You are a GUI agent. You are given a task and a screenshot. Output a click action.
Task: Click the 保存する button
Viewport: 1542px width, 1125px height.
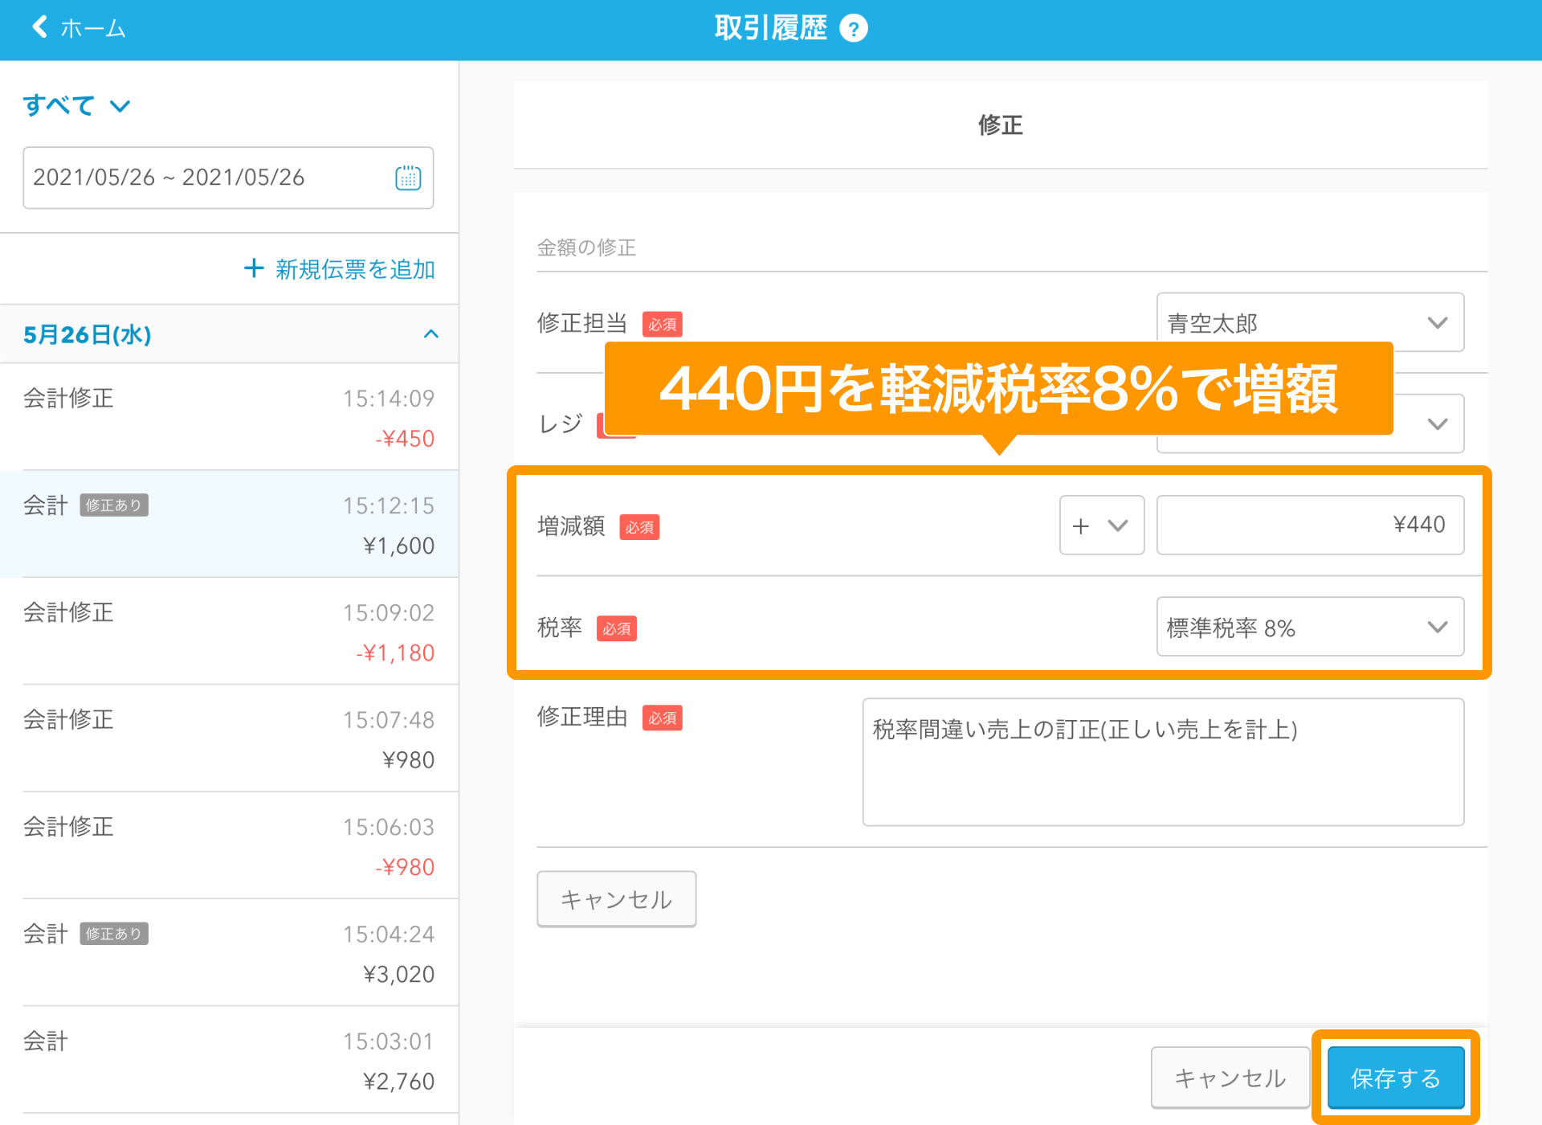1395,1078
